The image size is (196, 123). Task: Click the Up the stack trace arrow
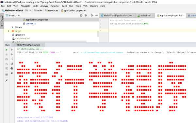tap(12, 50)
